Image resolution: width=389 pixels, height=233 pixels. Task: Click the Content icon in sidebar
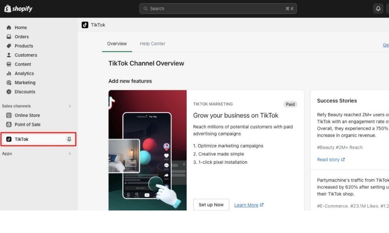click(x=9, y=64)
